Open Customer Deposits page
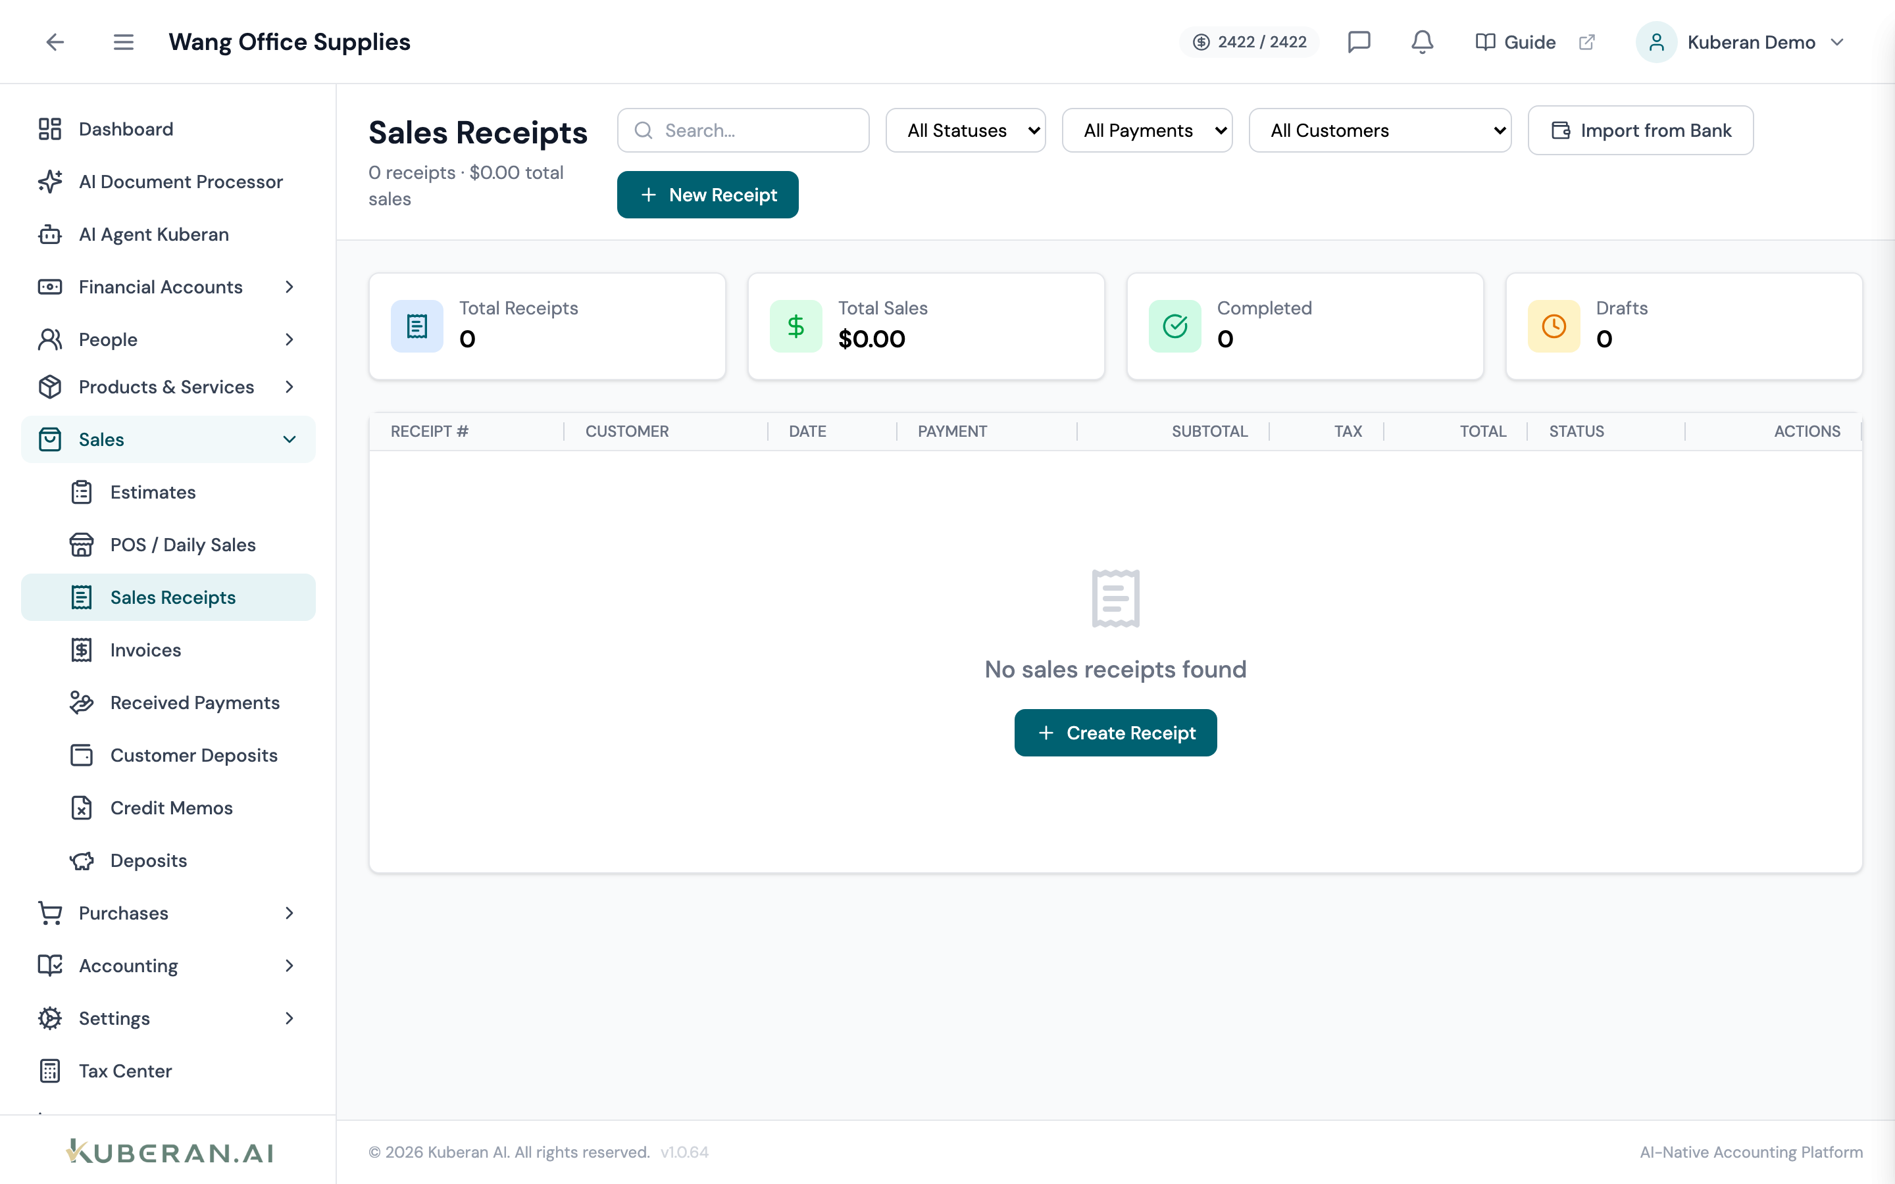This screenshot has width=1895, height=1184. tap(168, 755)
